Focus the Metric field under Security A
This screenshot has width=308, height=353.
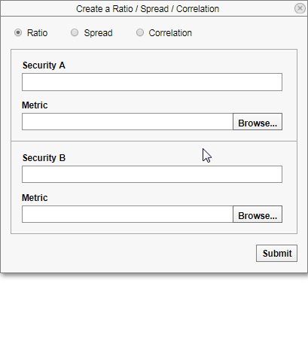coord(127,122)
